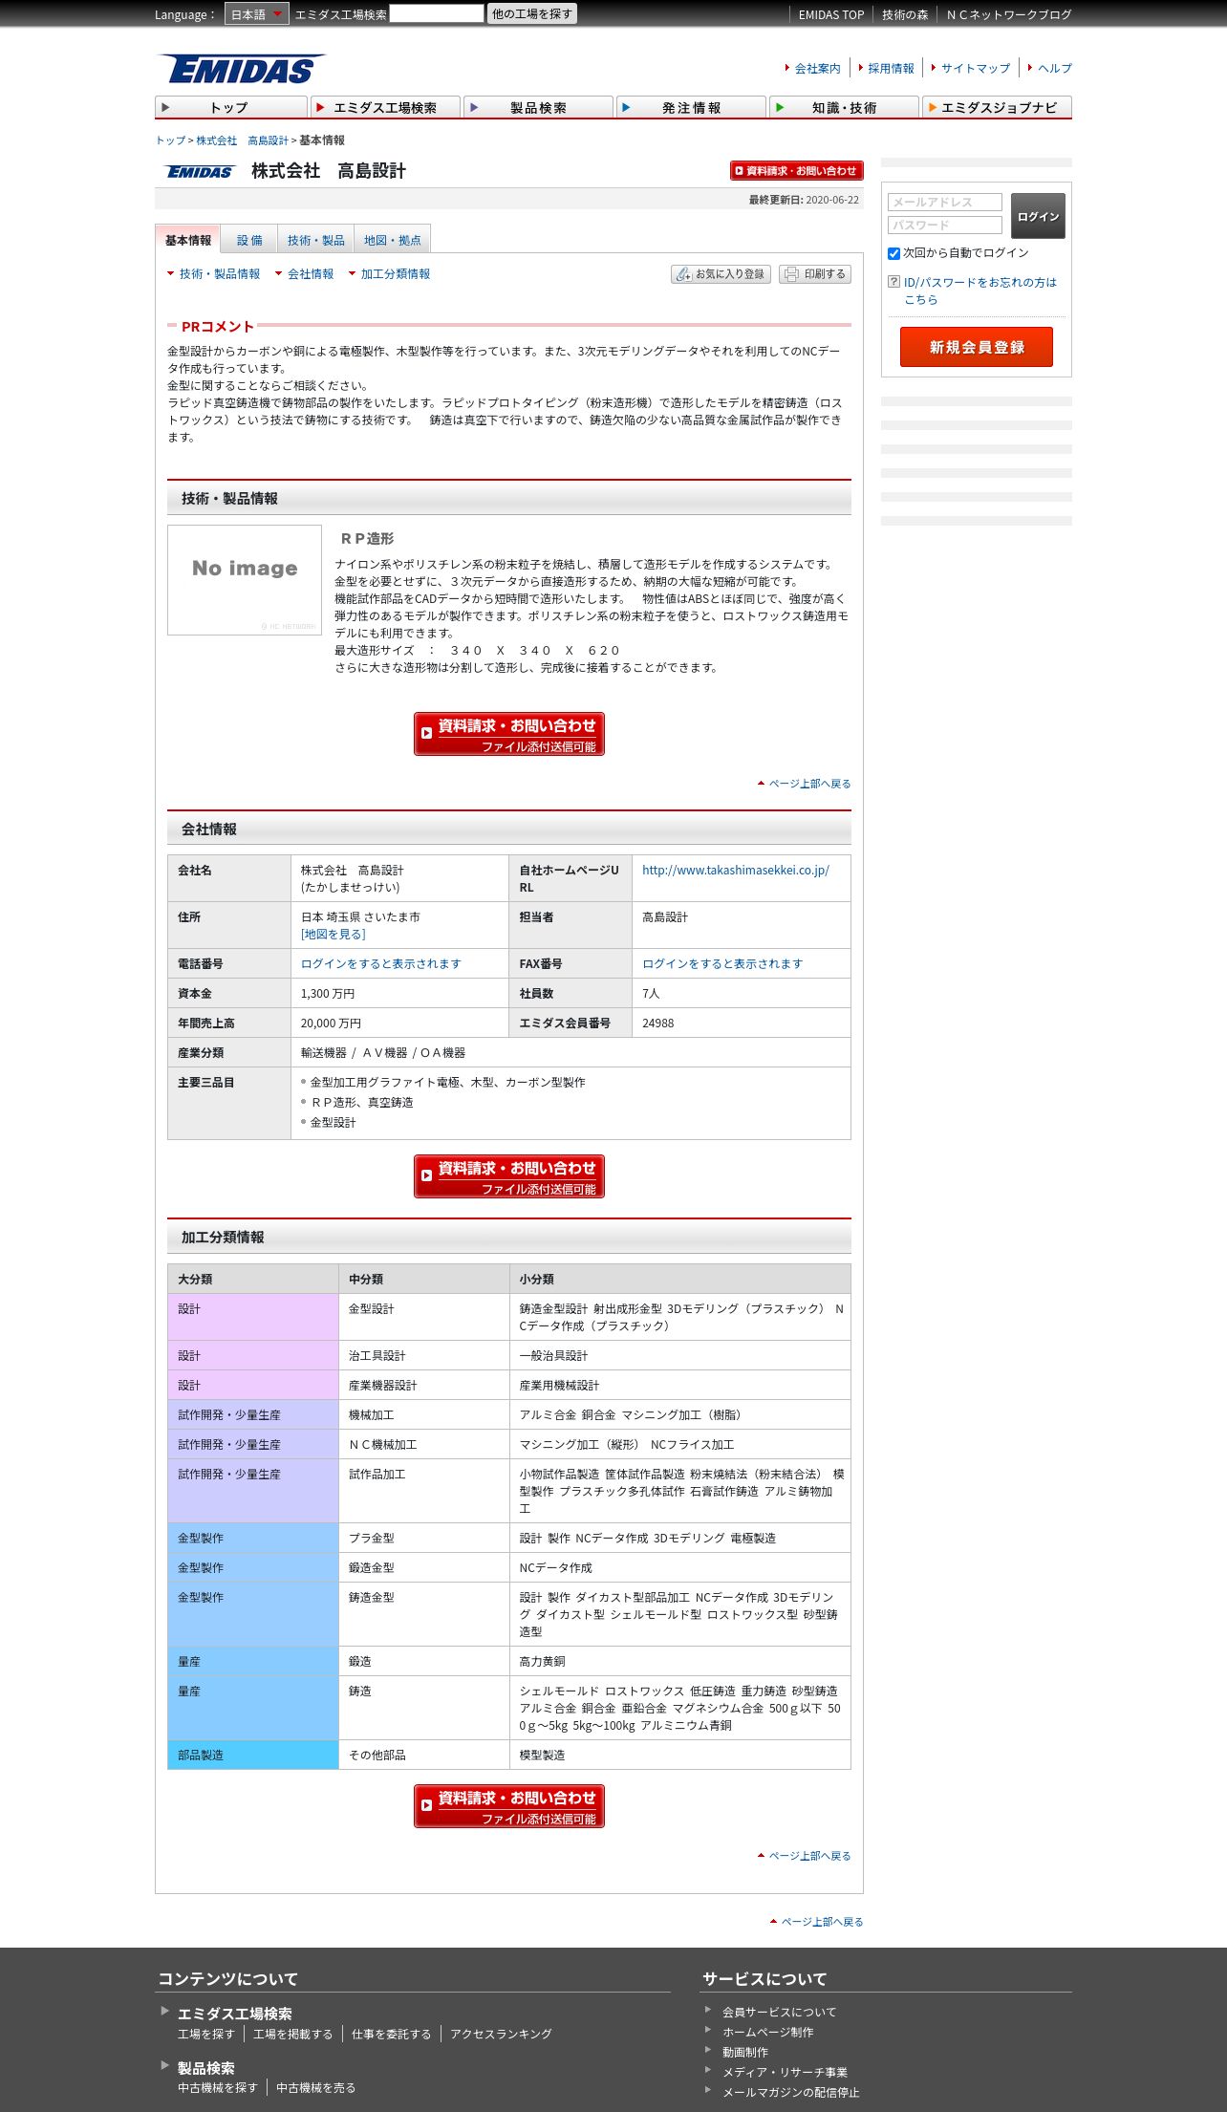Open ID/パスワードをお忘れの方はこちら link

click(x=980, y=291)
